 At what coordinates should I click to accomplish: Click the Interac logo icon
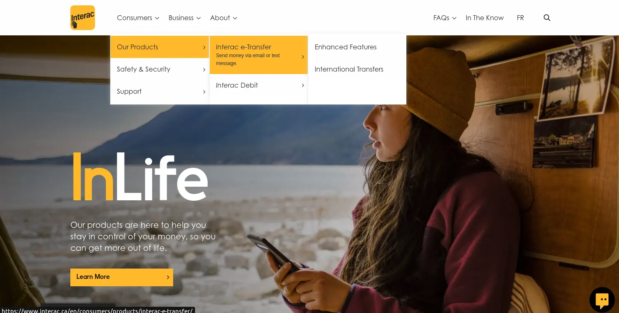[x=83, y=18]
